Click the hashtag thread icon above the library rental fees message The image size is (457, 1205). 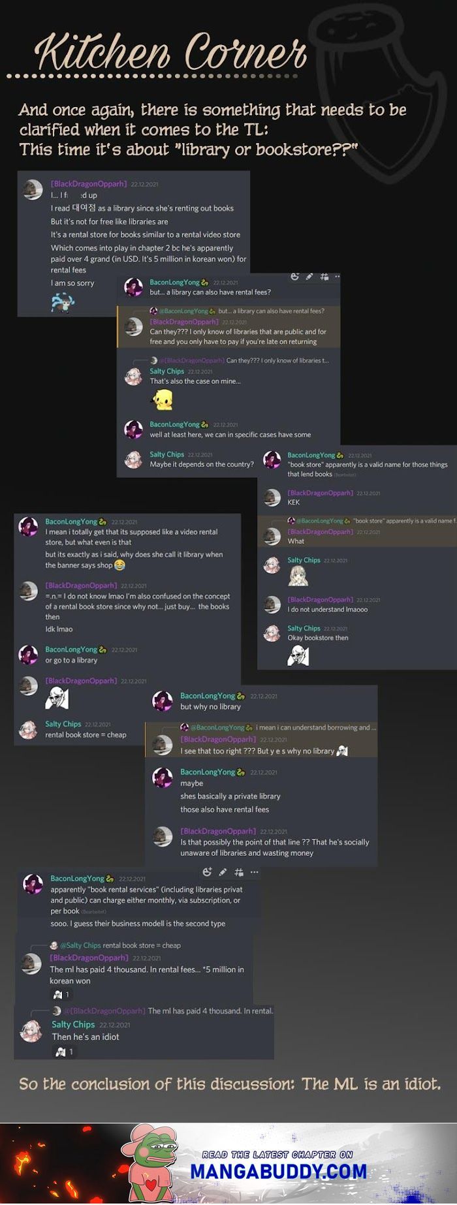click(324, 277)
